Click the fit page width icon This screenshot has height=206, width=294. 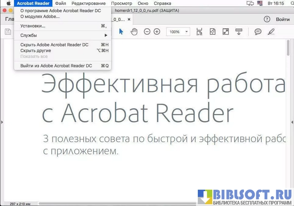coord(199,32)
